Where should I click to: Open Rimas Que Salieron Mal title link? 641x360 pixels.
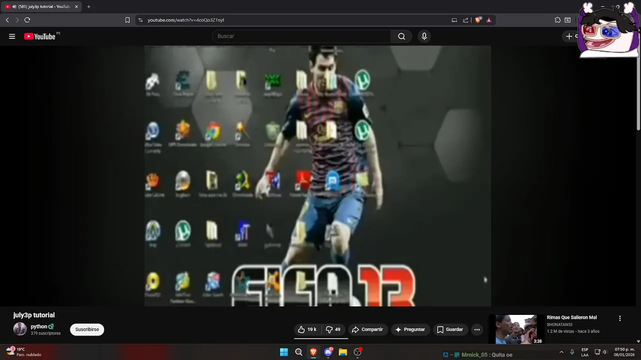[x=572, y=317]
